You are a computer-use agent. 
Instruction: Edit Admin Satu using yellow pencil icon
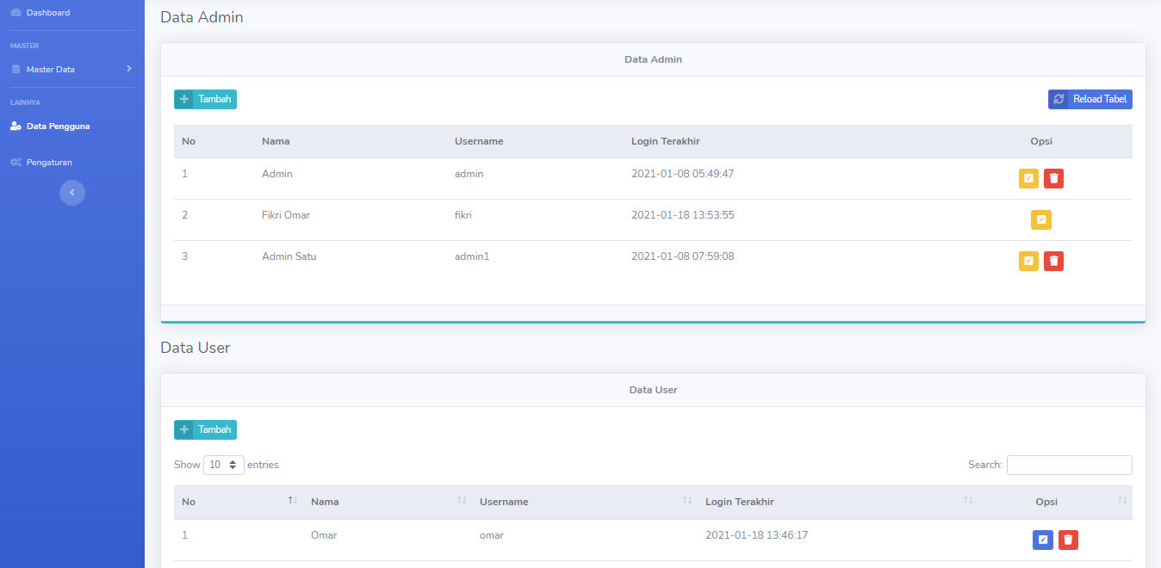click(1028, 261)
